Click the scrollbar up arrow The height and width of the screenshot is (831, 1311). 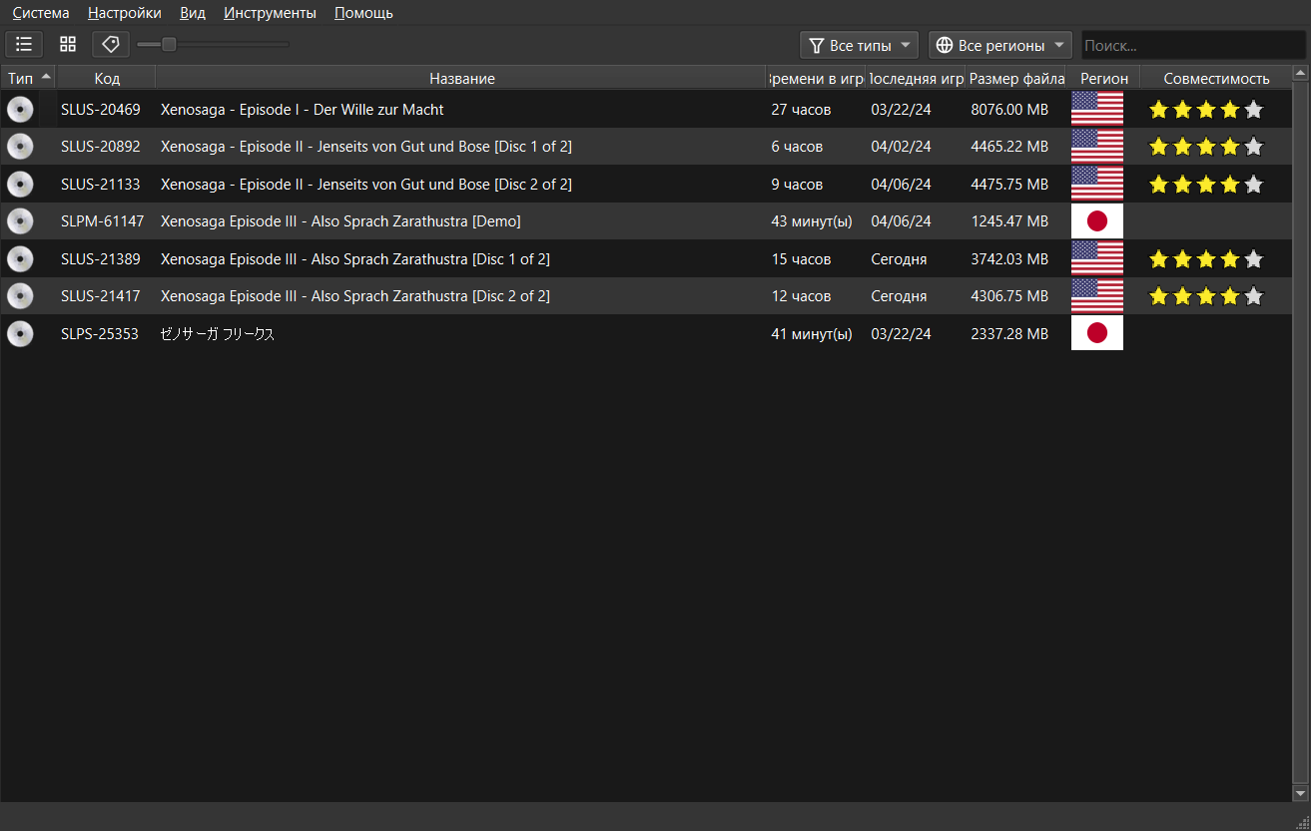pyautogui.click(x=1300, y=73)
